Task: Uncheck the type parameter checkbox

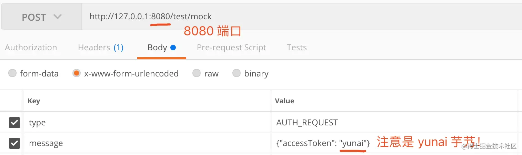Action: [x=14, y=122]
